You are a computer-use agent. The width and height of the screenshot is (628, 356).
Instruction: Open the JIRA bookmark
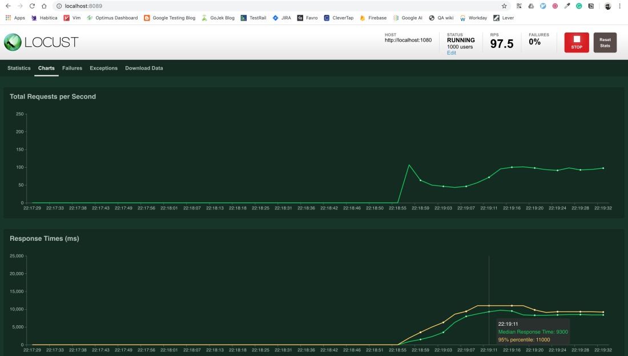(x=281, y=18)
